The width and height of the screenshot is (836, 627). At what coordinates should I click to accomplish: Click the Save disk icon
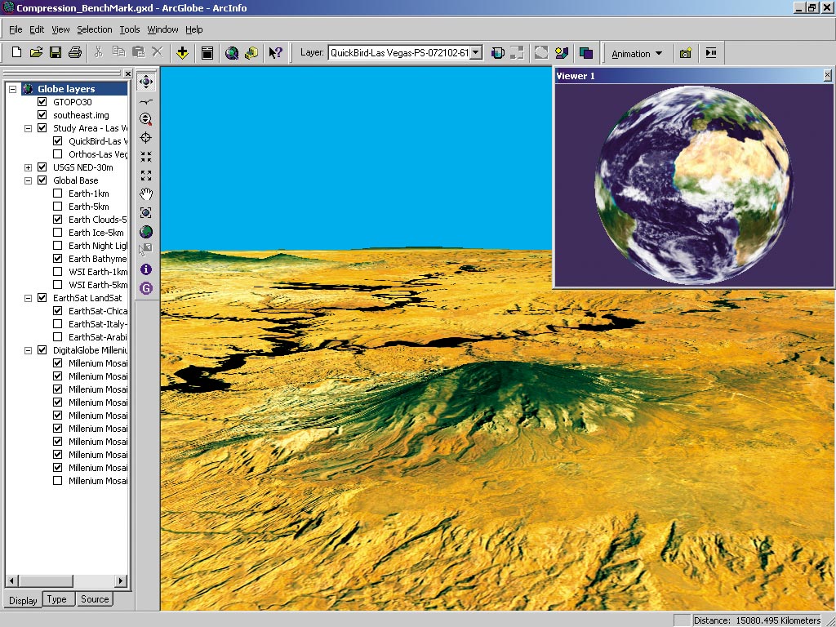pos(56,53)
